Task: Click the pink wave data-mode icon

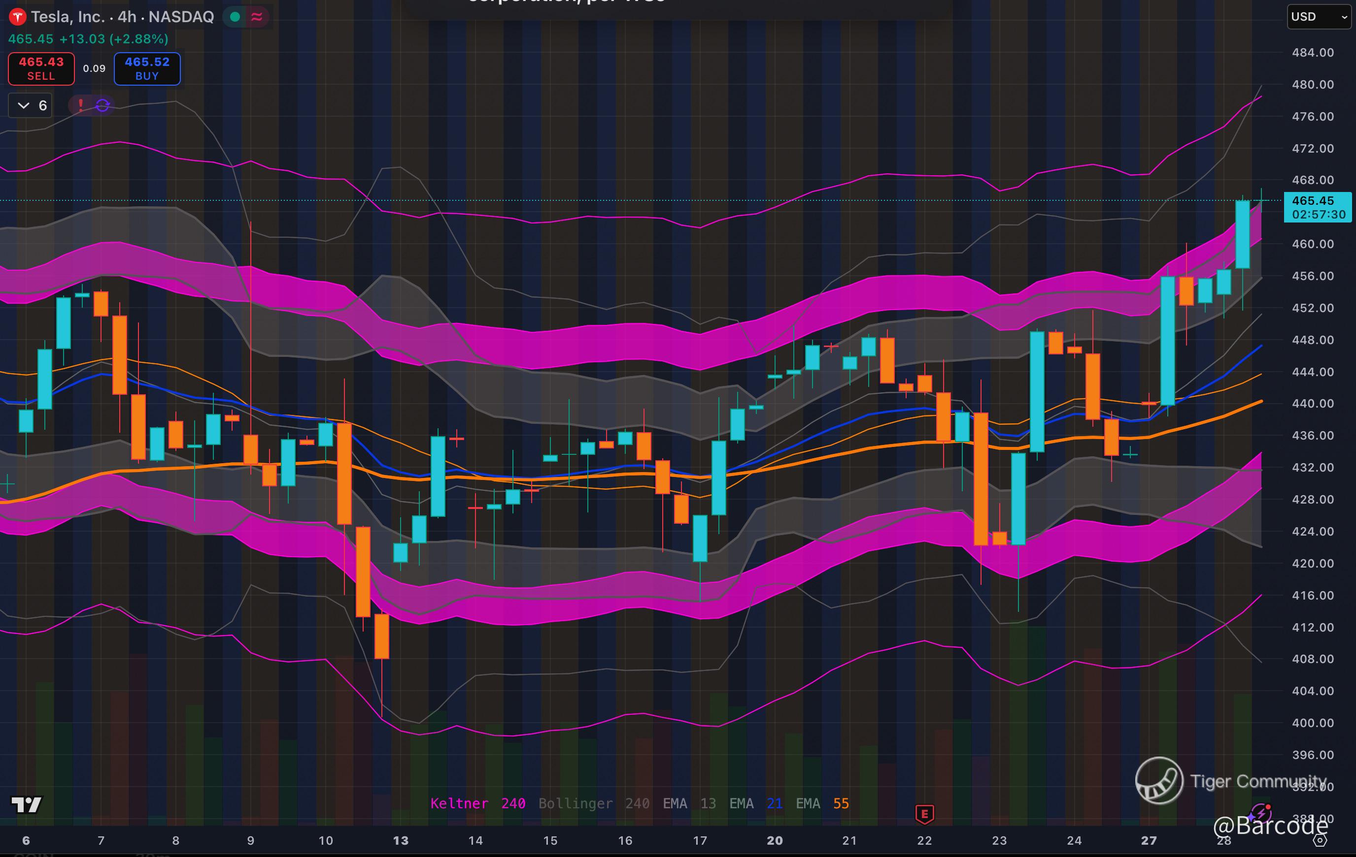Action: pos(257,17)
